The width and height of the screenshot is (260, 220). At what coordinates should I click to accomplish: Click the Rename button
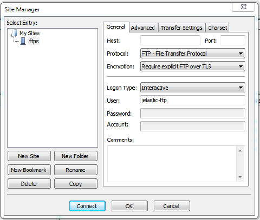click(x=76, y=170)
